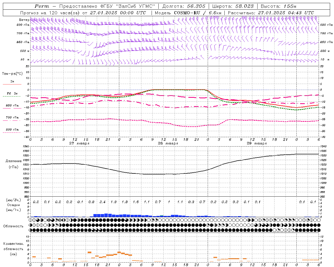Click the "Тем-ра(°C)" axis label
The width and height of the screenshot is (334, 267).
click(x=12, y=74)
